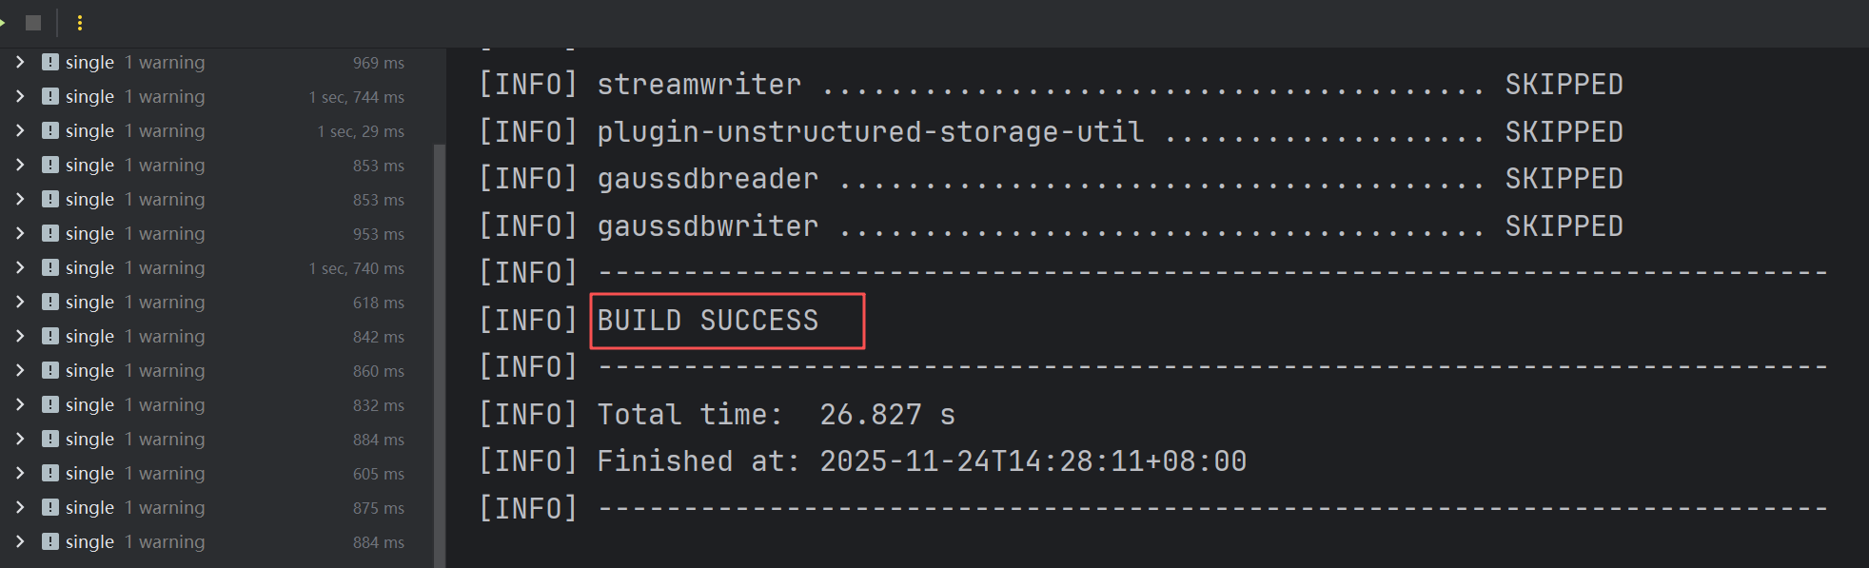Click the warning icon on the 618 ms row

(50, 302)
